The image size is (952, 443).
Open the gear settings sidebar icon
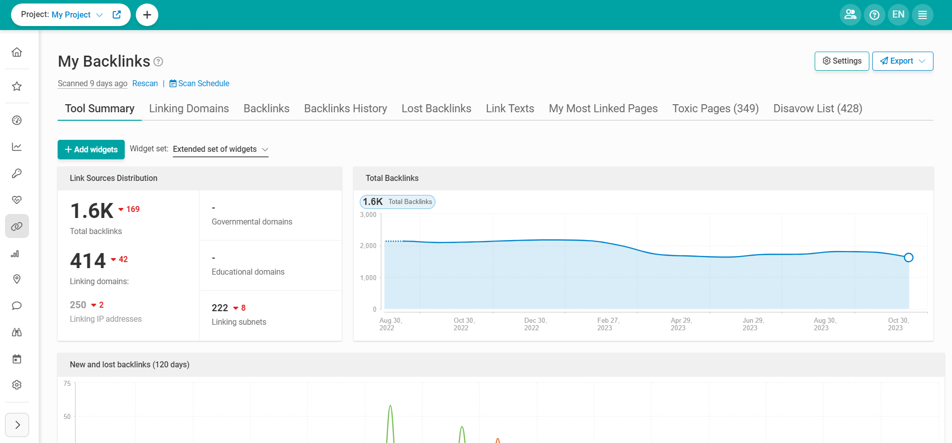[x=17, y=385]
